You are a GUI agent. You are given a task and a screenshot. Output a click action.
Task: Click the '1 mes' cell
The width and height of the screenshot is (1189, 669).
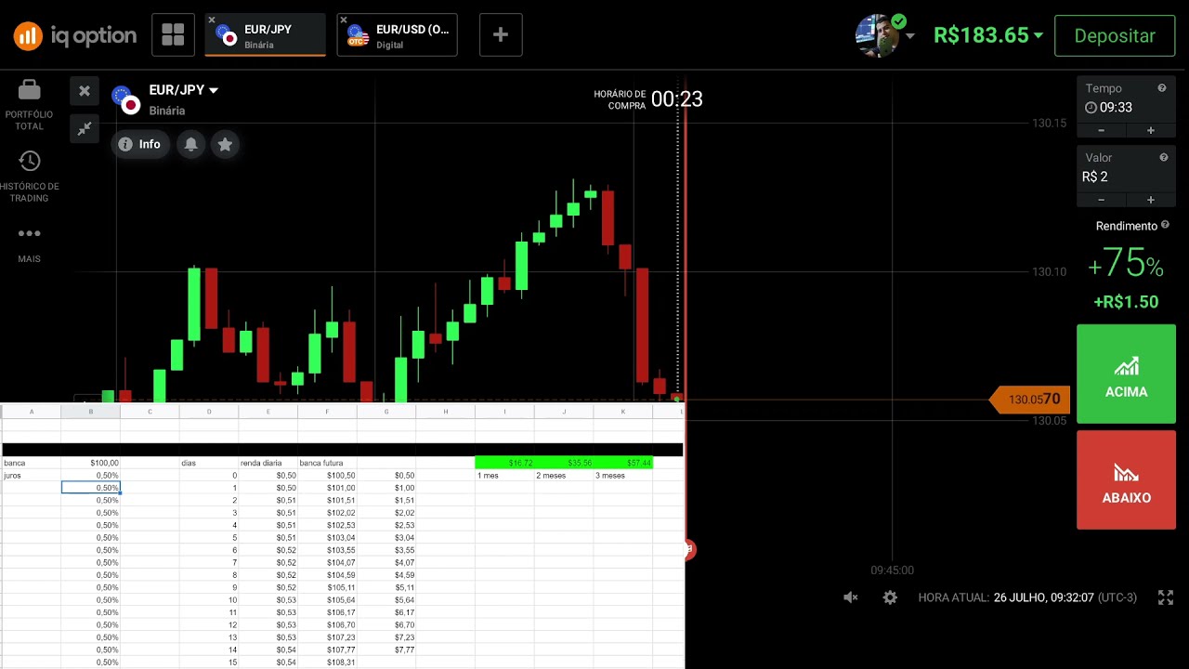[x=504, y=476]
